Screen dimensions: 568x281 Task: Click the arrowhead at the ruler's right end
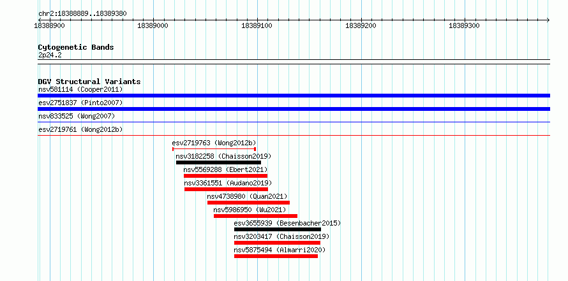pos(548,20)
